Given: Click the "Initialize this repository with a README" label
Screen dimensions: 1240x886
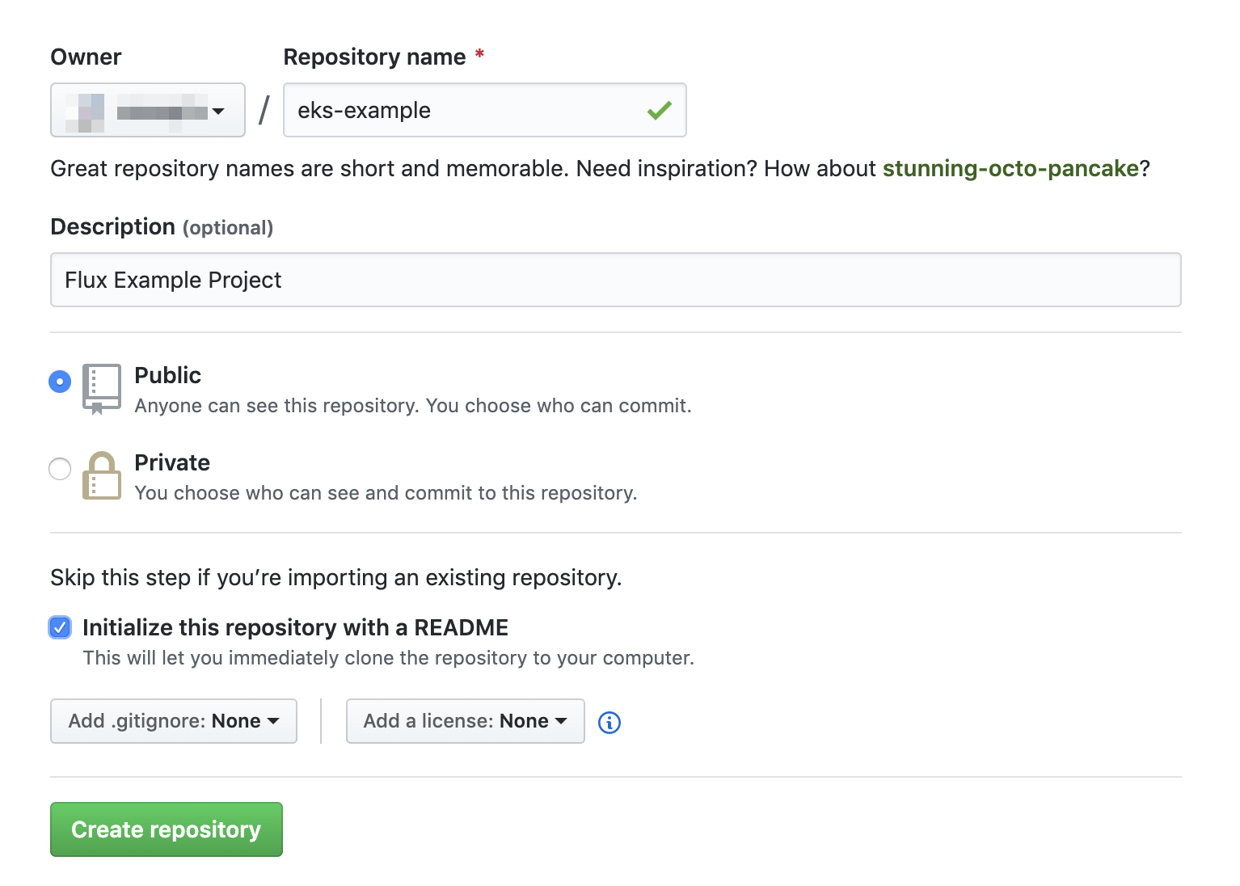Looking at the screenshot, I should [295, 627].
